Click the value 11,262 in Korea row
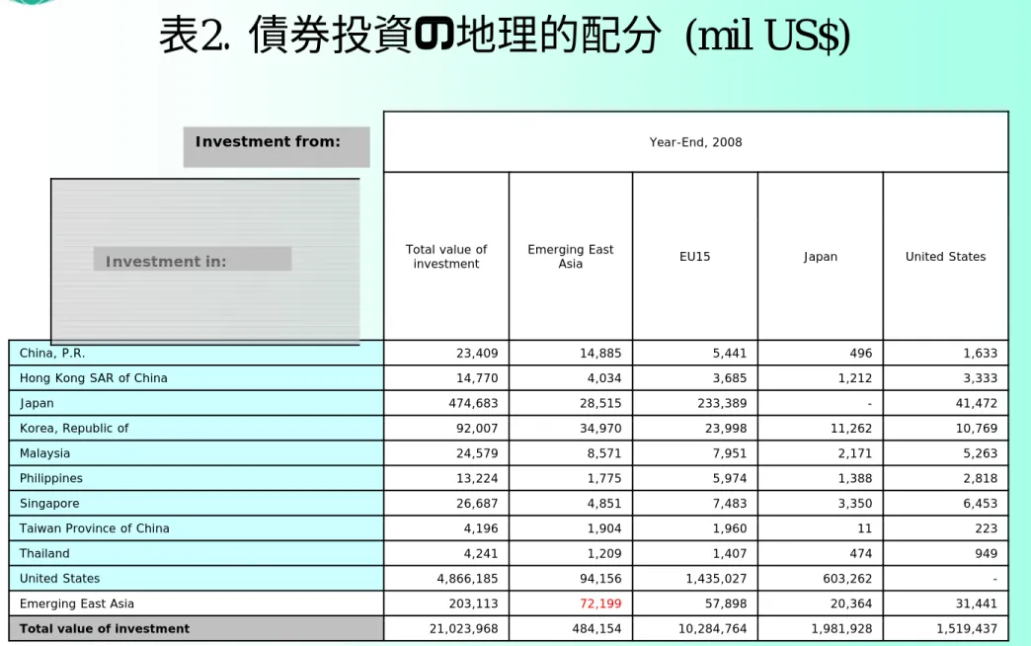Viewport: 1031px width, 646px height. tap(851, 429)
